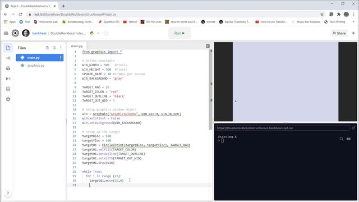Open the RPi Pin Outs bookmark
The image size is (359, 202).
151,22
